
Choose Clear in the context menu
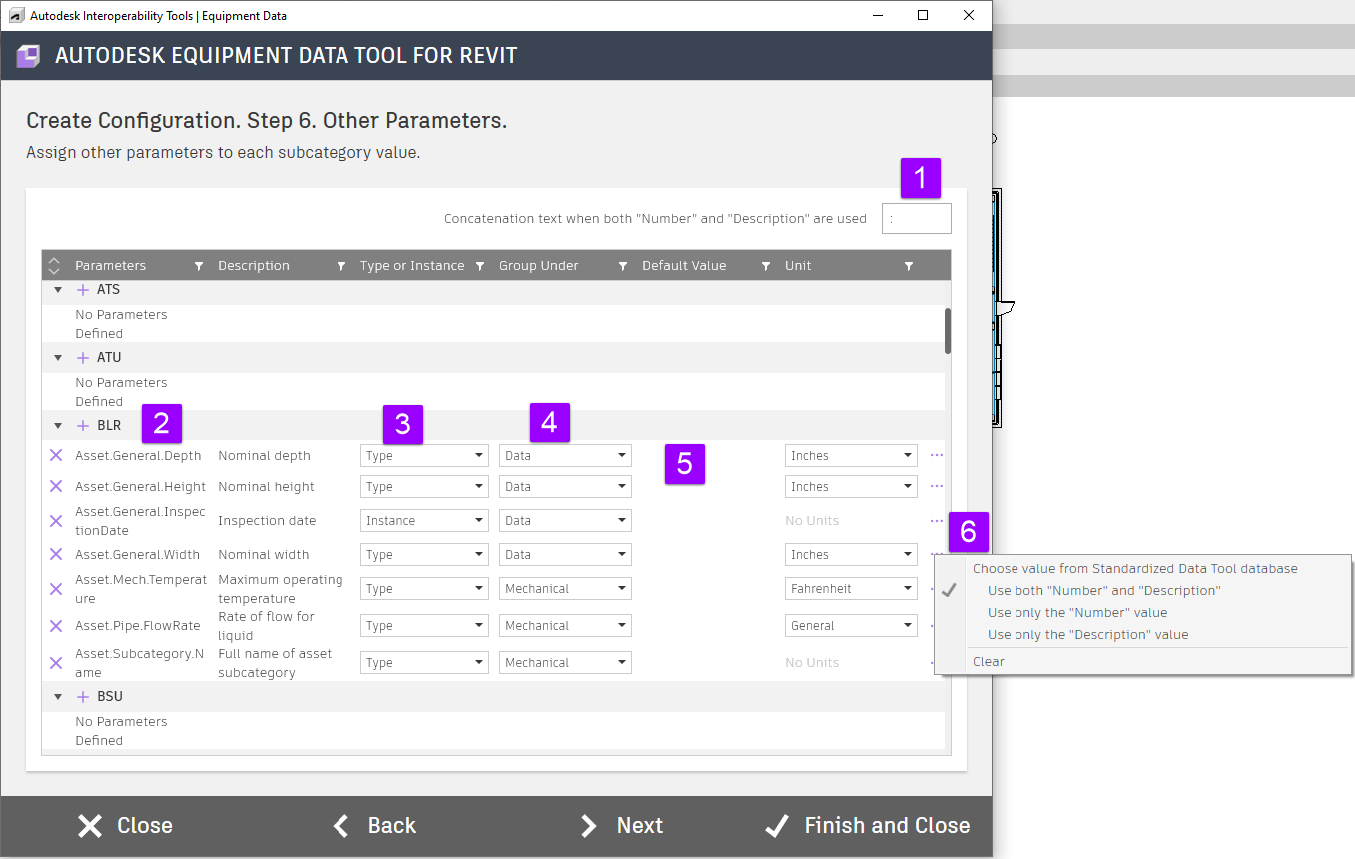pyautogui.click(x=989, y=662)
